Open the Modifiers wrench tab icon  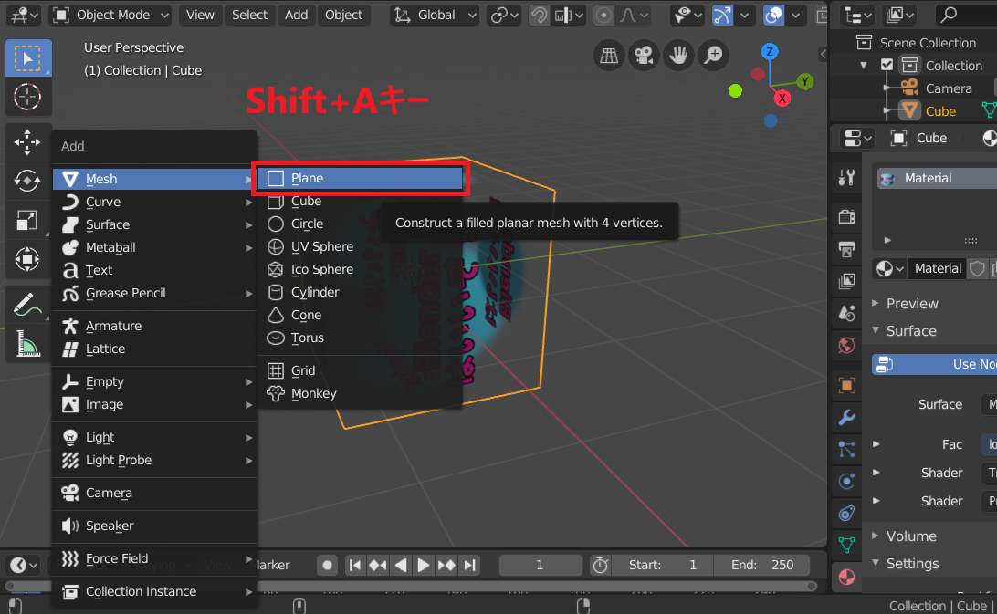(846, 418)
